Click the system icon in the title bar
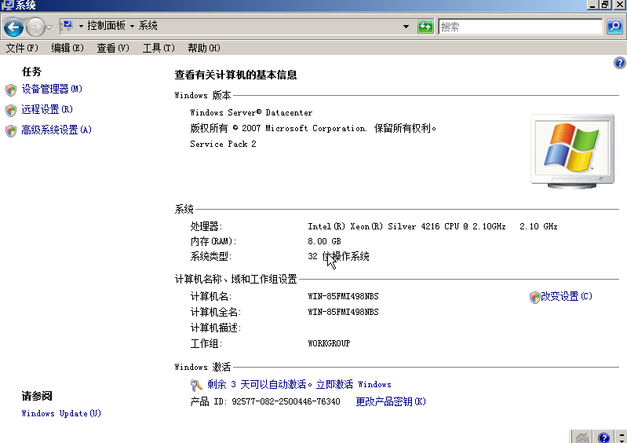This screenshot has width=627, height=443. 7,5
